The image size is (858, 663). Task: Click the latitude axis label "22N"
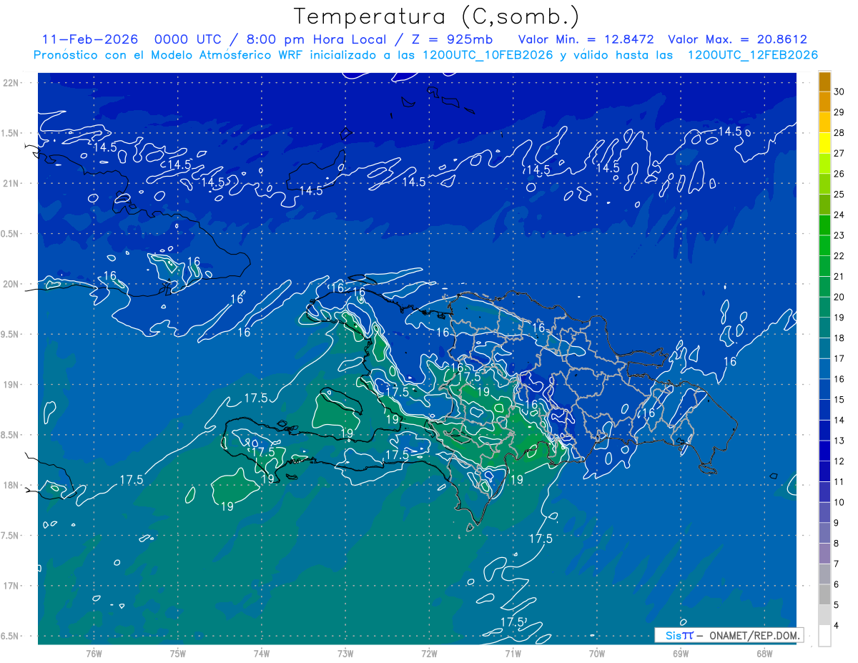tap(11, 82)
